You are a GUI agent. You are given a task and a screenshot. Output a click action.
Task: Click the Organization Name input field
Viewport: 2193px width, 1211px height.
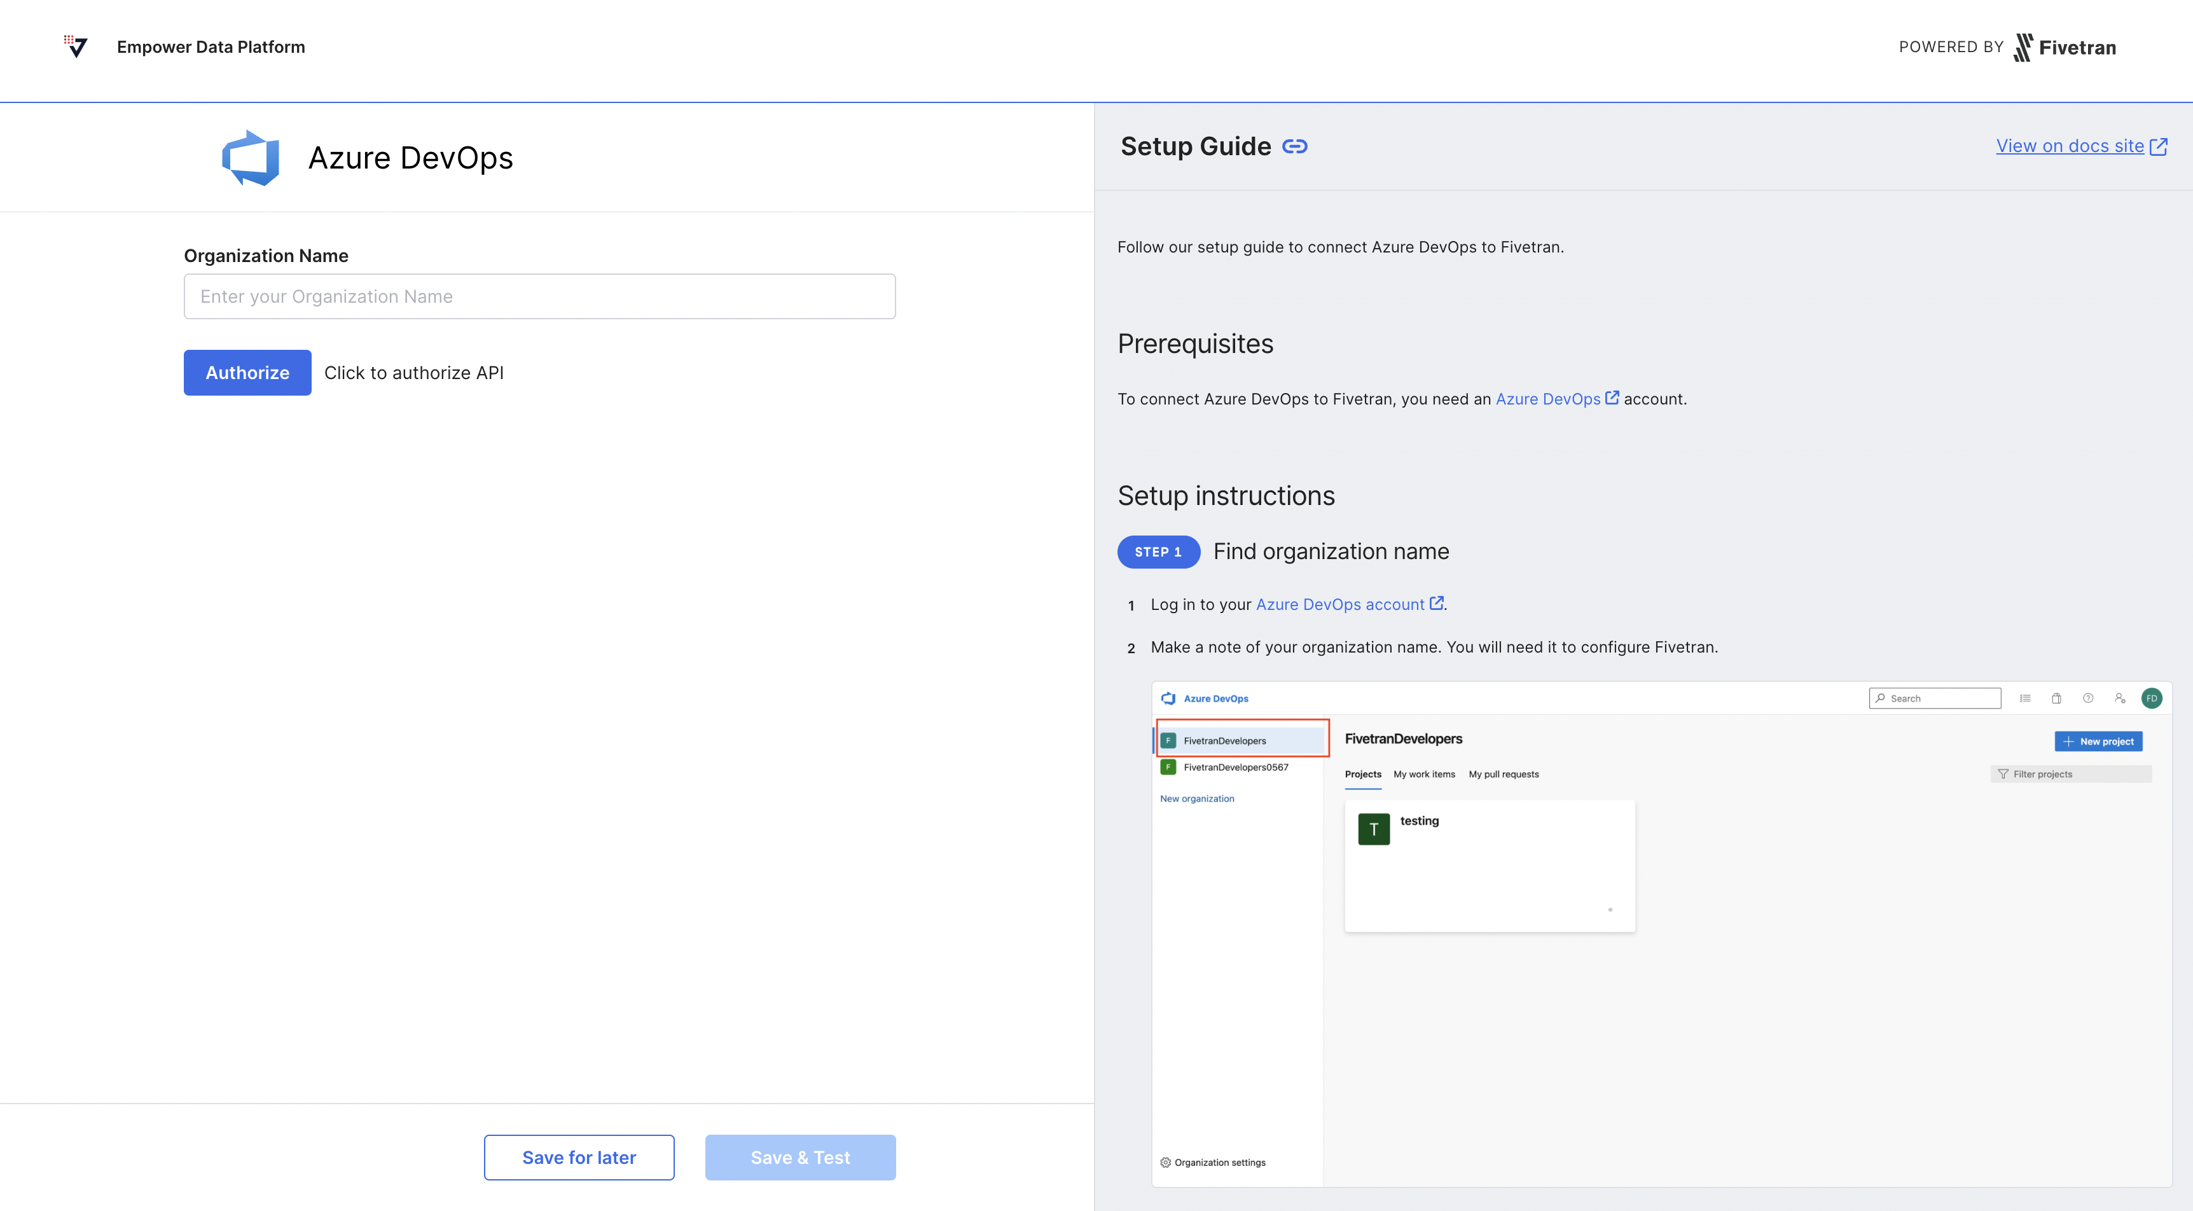(x=539, y=296)
